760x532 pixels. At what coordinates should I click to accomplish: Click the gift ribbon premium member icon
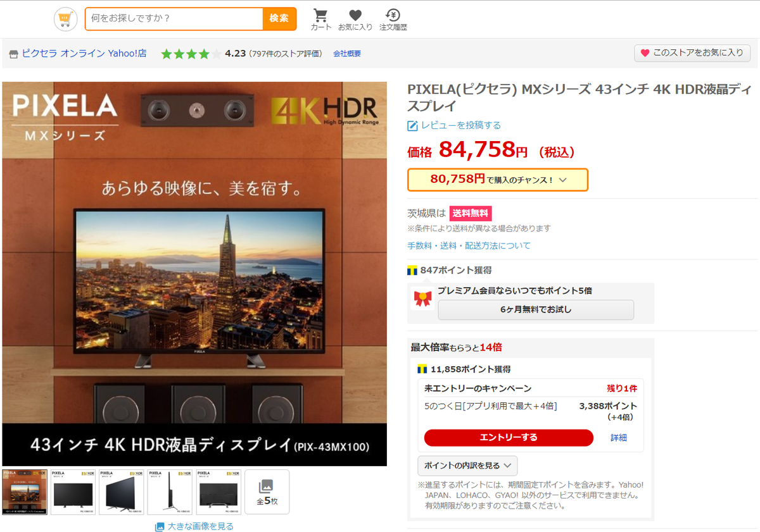pos(422,299)
